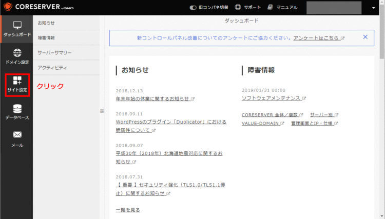Dismiss the survey banner with the X
The image size is (385, 219).
click(x=365, y=37)
